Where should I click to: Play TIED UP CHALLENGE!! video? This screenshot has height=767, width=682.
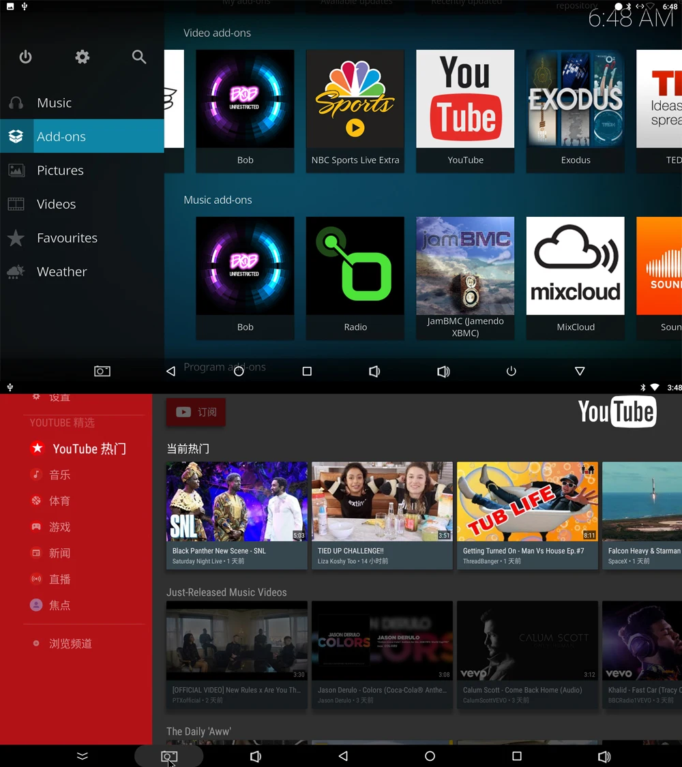pos(382,515)
